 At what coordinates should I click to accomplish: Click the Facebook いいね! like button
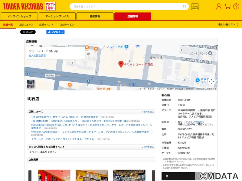coord(55,32)
